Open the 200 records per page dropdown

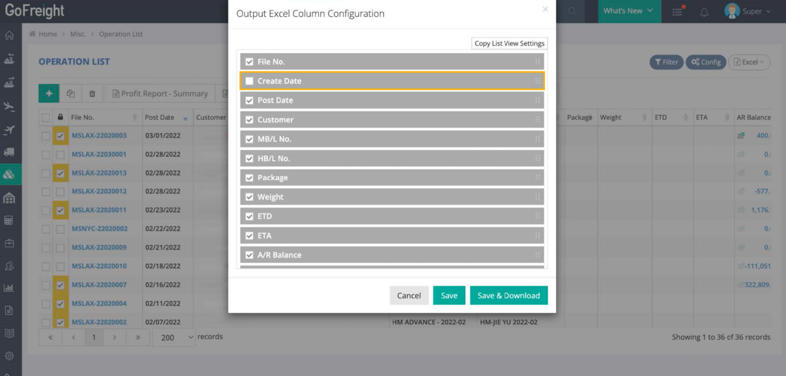[x=174, y=337]
